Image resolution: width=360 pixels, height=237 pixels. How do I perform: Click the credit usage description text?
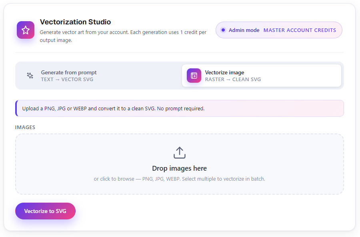coord(123,36)
